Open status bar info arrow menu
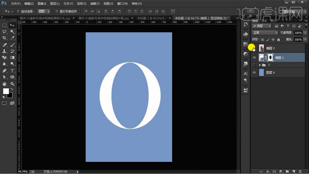The width and height of the screenshot is (309, 174). tap(78, 172)
